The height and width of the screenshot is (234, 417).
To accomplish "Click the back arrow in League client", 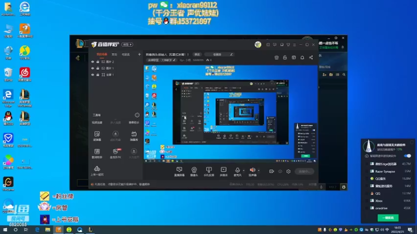I will pos(78,58).
